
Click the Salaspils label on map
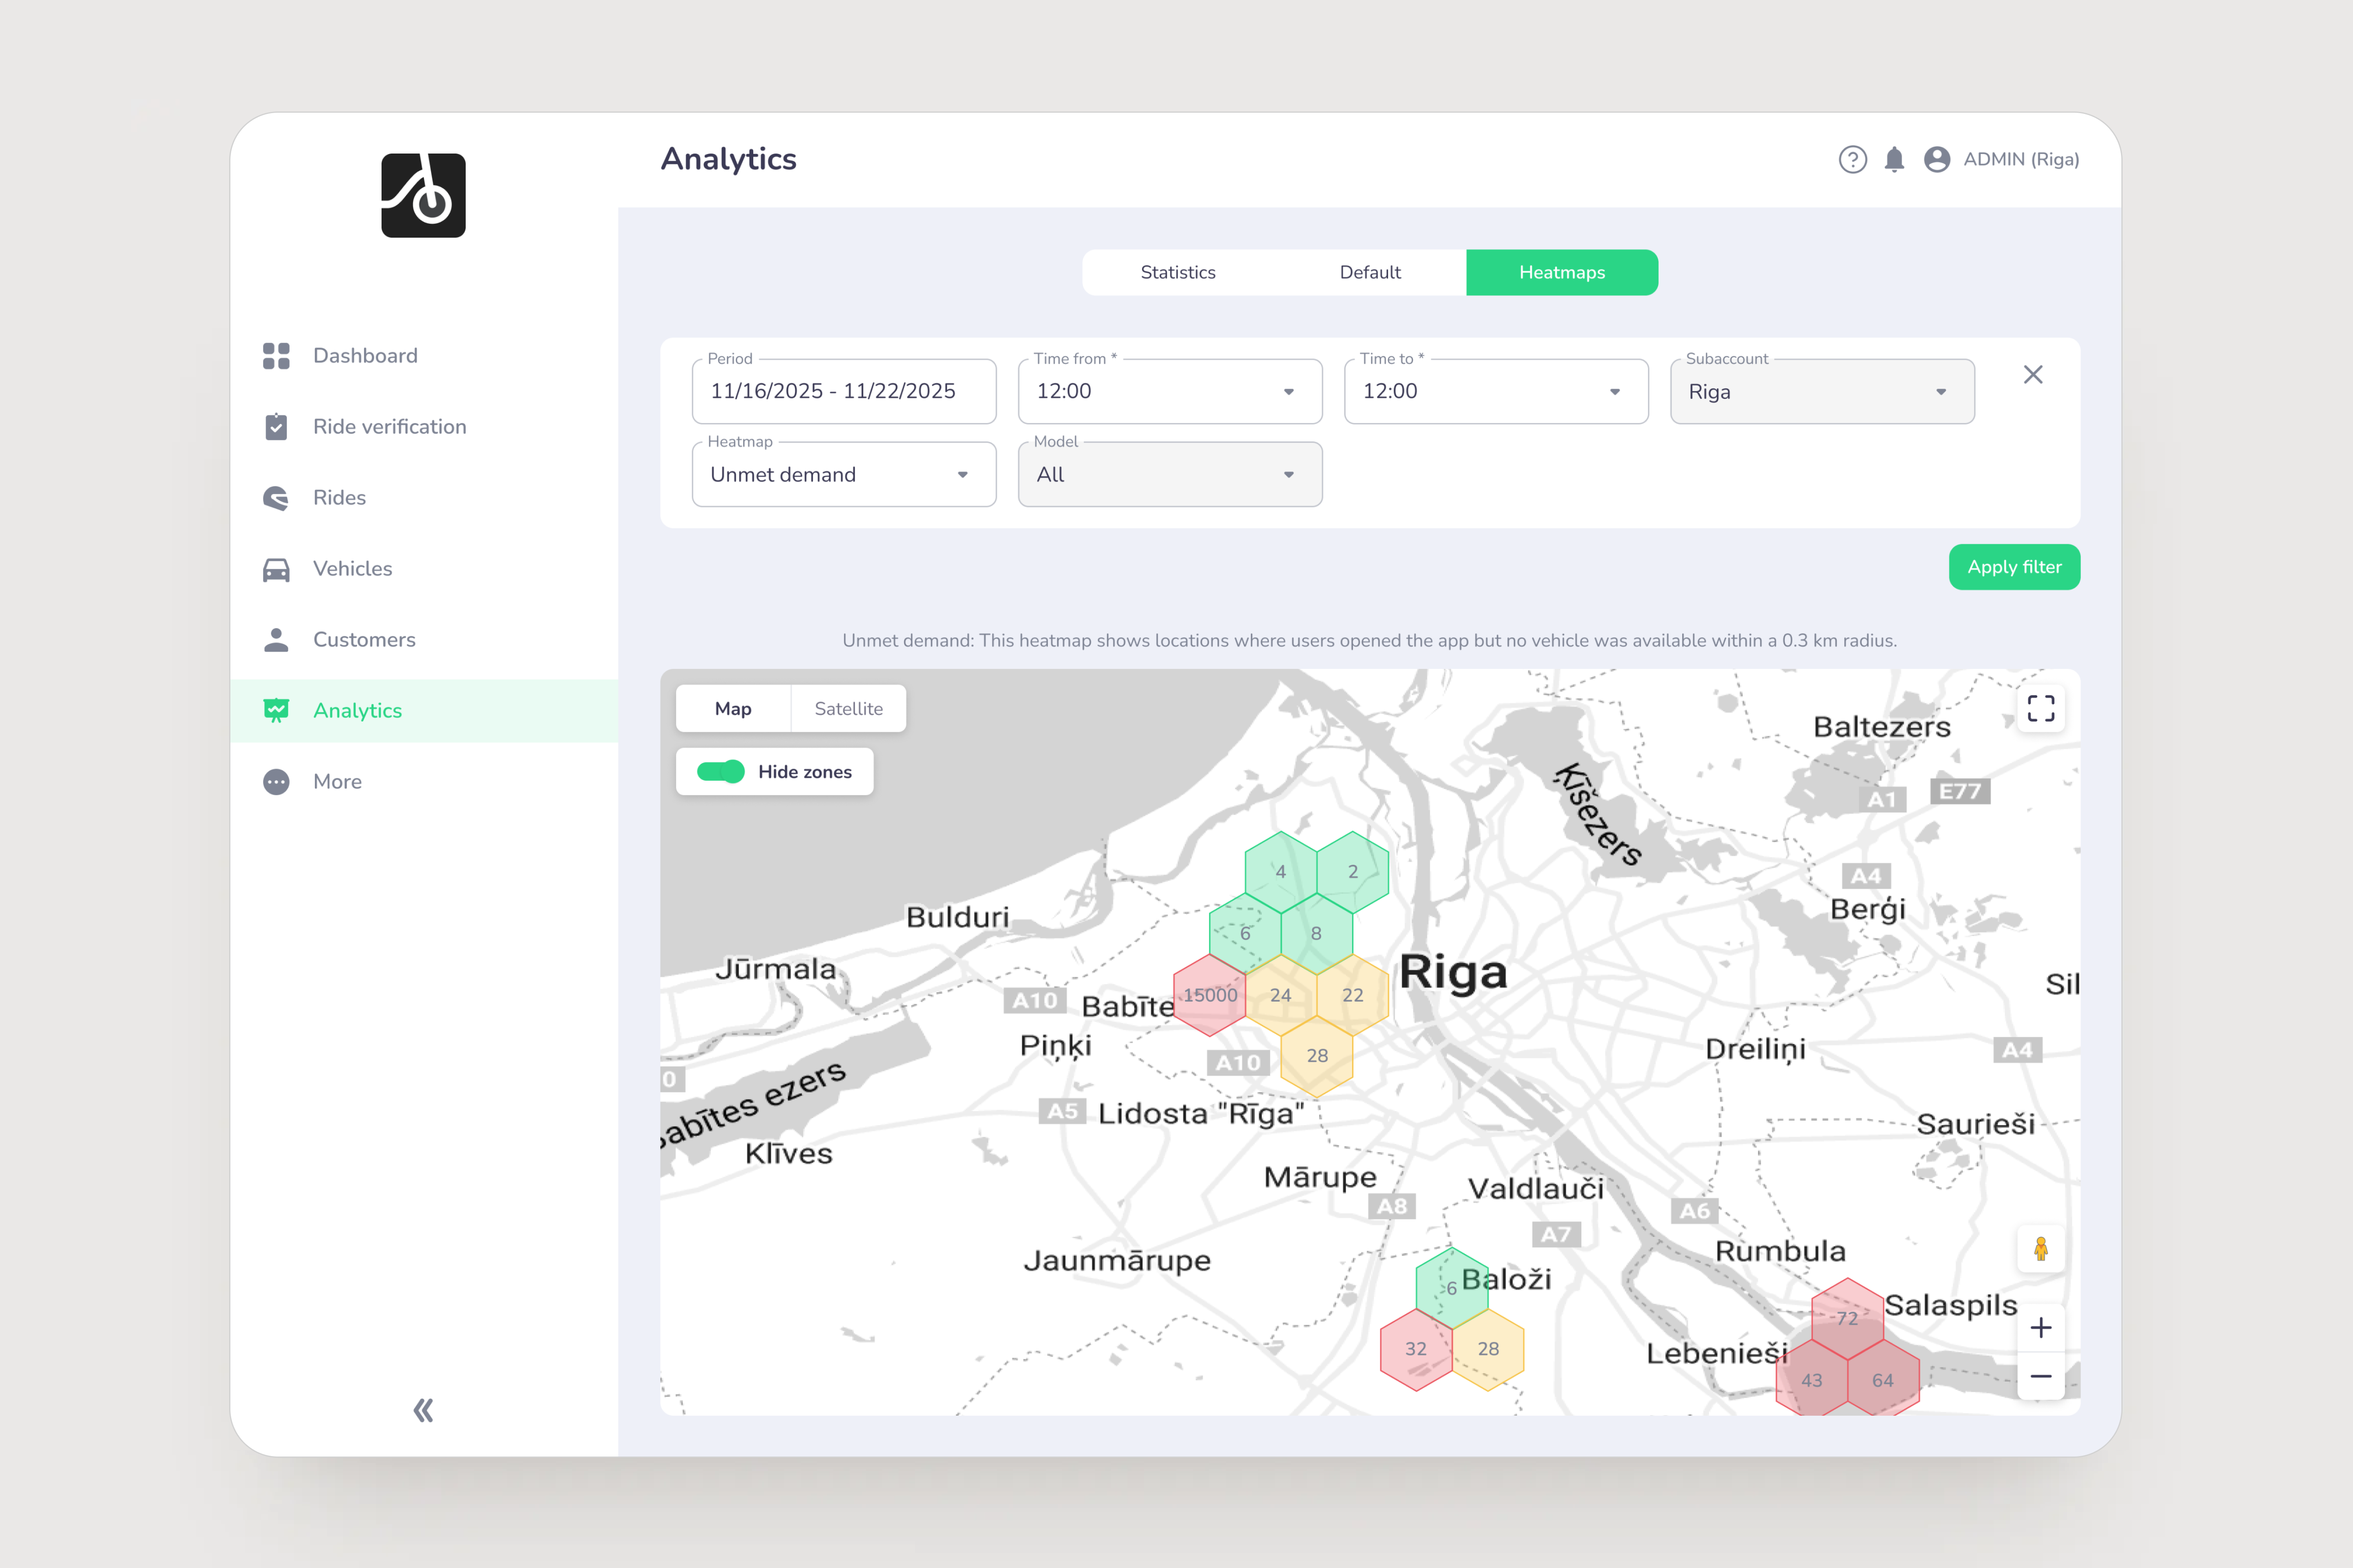coord(1951,1306)
